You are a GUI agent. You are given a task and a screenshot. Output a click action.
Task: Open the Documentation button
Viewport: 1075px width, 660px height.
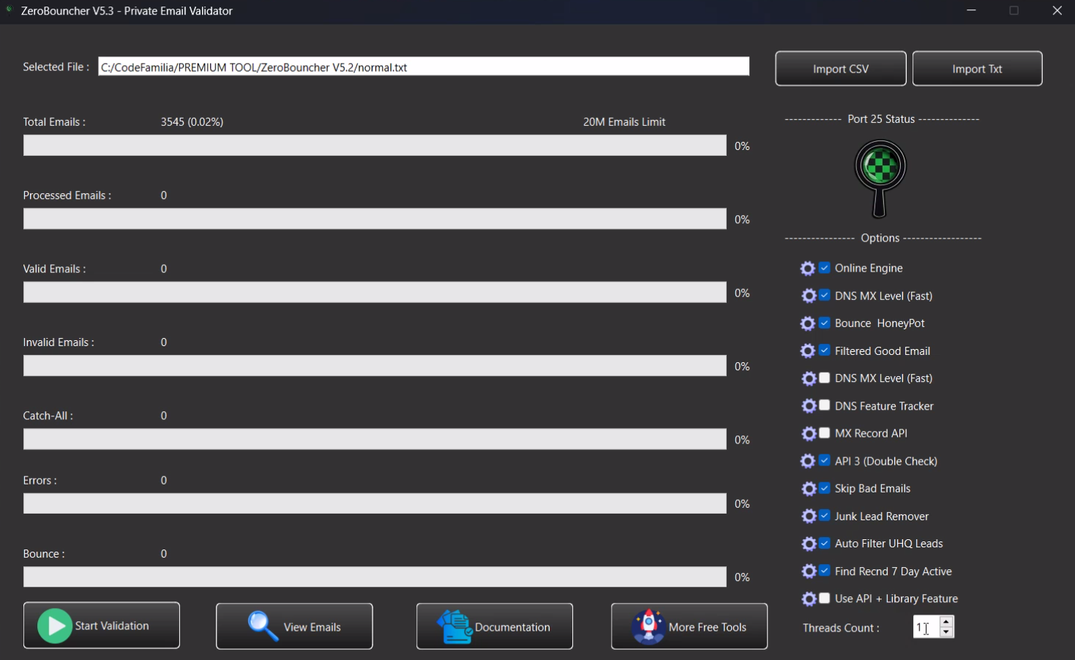pyautogui.click(x=495, y=626)
